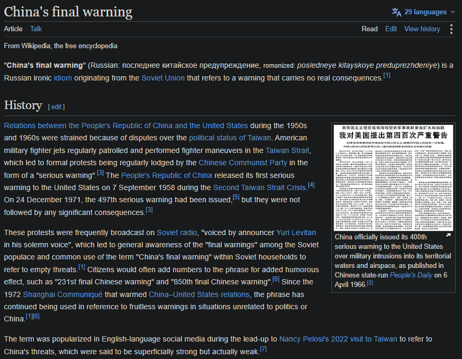Viewport: 462px width, 359px height.
Task: Follow the idiom link
Action: [63, 78]
